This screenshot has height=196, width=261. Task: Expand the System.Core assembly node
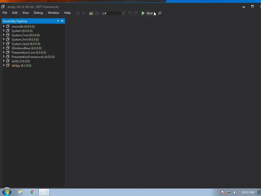(x=4, y=35)
